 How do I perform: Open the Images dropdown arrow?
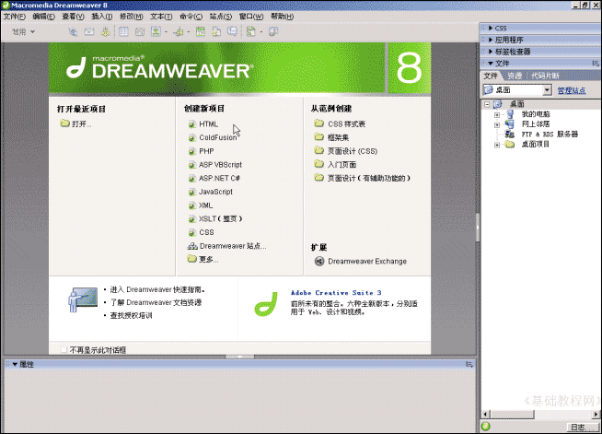[166, 32]
